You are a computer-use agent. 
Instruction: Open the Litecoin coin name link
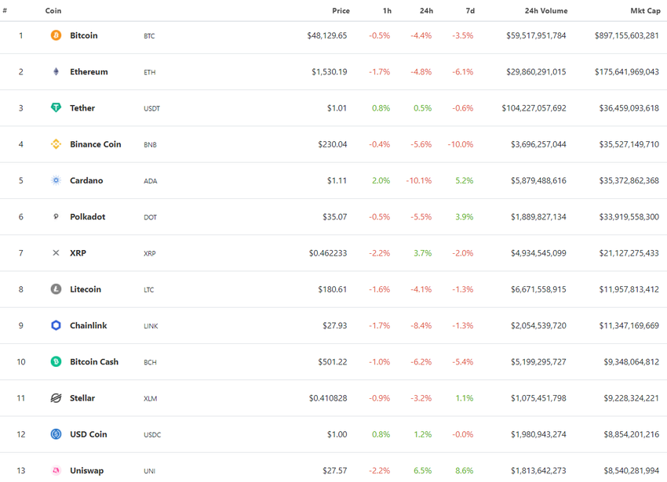(86, 289)
